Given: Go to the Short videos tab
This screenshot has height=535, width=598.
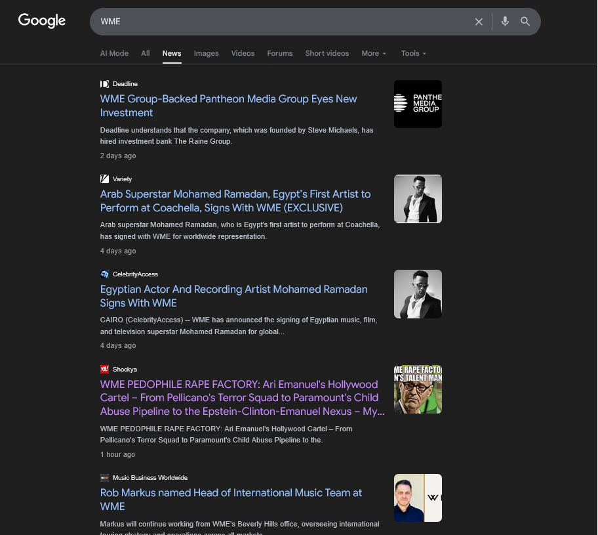Looking at the screenshot, I should click(x=327, y=53).
